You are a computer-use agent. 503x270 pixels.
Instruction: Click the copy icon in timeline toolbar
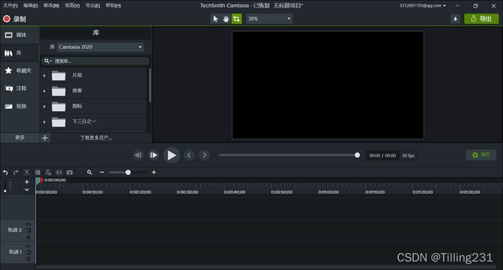[x=38, y=173]
